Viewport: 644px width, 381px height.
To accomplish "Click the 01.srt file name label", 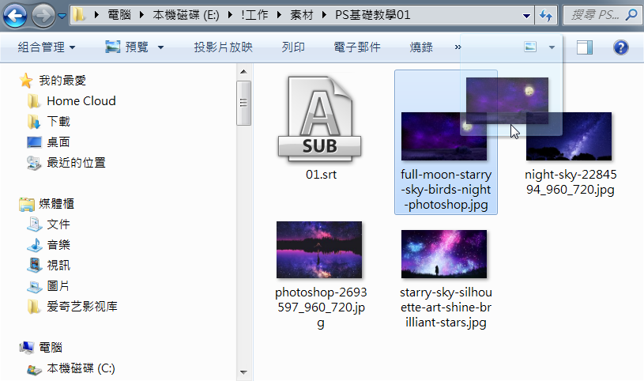I will click(x=321, y=175).
